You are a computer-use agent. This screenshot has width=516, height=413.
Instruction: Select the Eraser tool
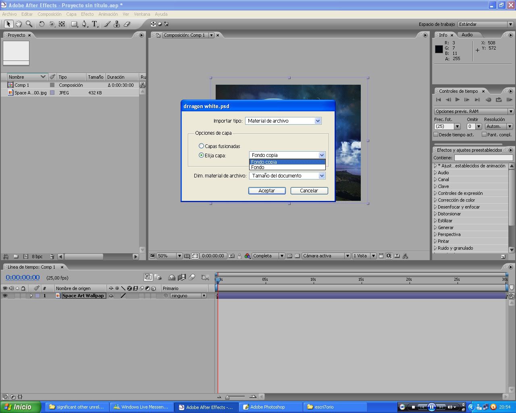tap(127, 24)
